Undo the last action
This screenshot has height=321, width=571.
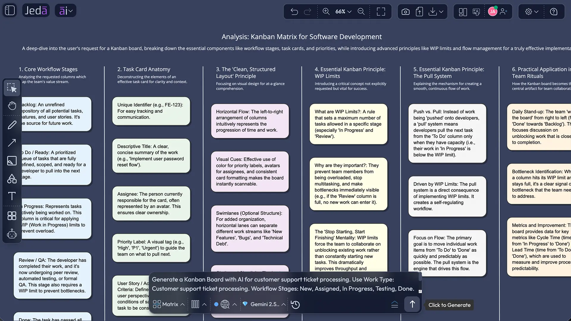(294, 12)
